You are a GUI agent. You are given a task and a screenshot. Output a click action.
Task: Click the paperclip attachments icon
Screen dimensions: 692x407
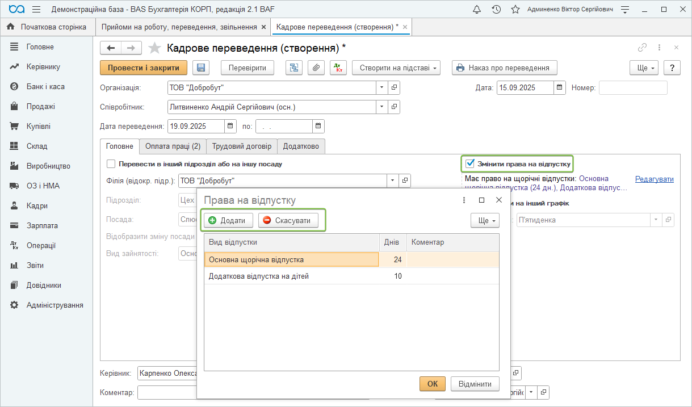(x=316, y=68)
